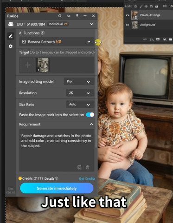
Task: Click the PsAide AIImage layer name
Action: tap(150, 15)
